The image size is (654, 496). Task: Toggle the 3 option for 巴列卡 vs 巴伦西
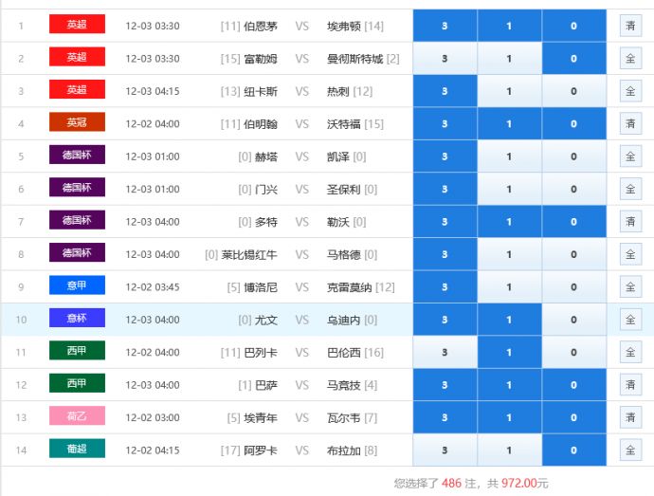tap(445, 352)
